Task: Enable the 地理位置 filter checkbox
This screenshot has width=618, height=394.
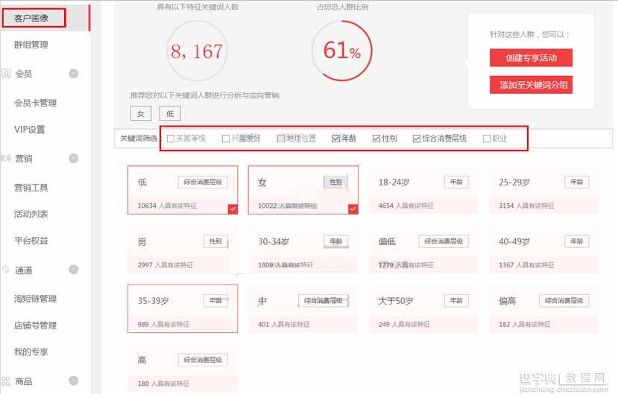Action: click(x=280, y=138)
